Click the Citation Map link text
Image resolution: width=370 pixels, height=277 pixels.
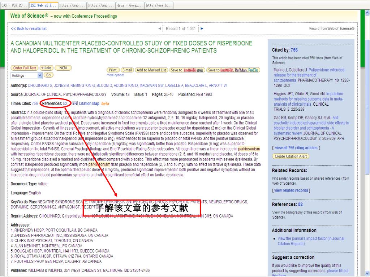tap(89, 104)
